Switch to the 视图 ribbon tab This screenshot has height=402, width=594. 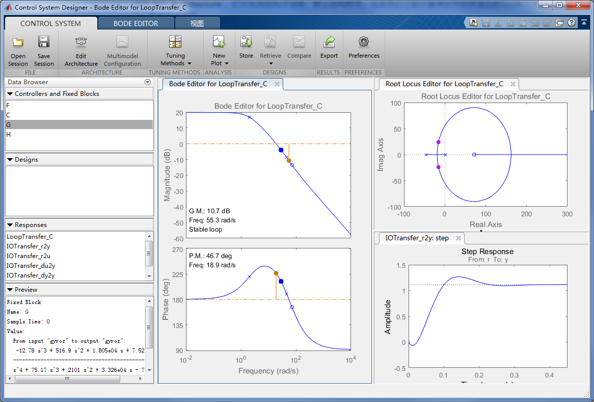(x=197, y=23)
